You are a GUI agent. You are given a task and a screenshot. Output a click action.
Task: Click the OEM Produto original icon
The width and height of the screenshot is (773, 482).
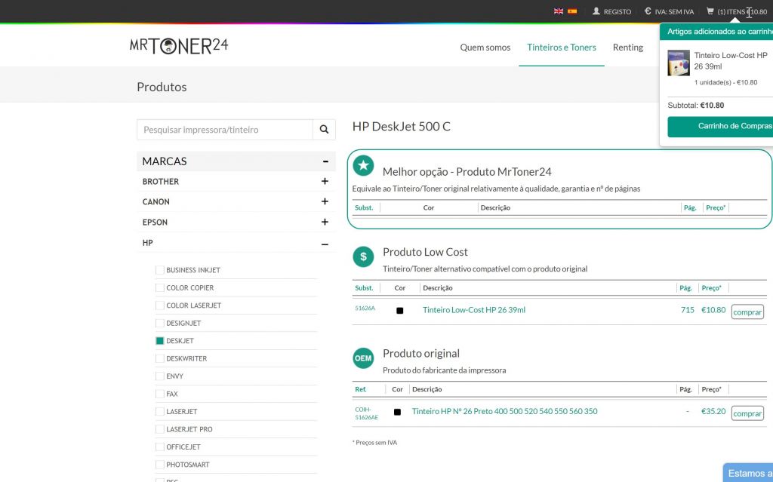click(363, 358)
